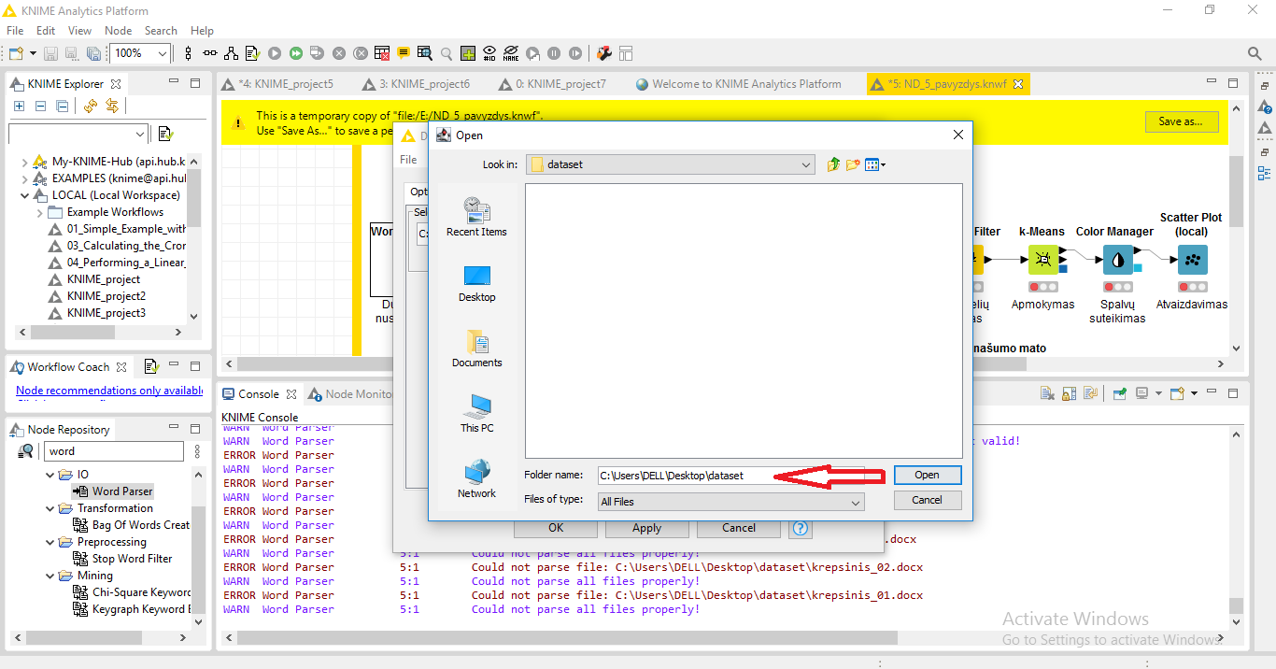
Task: Click Up One Level icon in Open dialog
Action: tap(833, 164)
